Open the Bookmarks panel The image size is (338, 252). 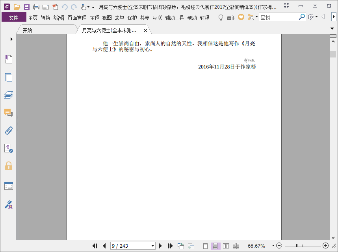click(x=9, y=59)
